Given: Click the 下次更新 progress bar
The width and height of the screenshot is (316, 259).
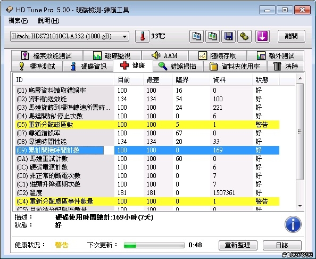Looking at the screenshot, I should [154, 245].
